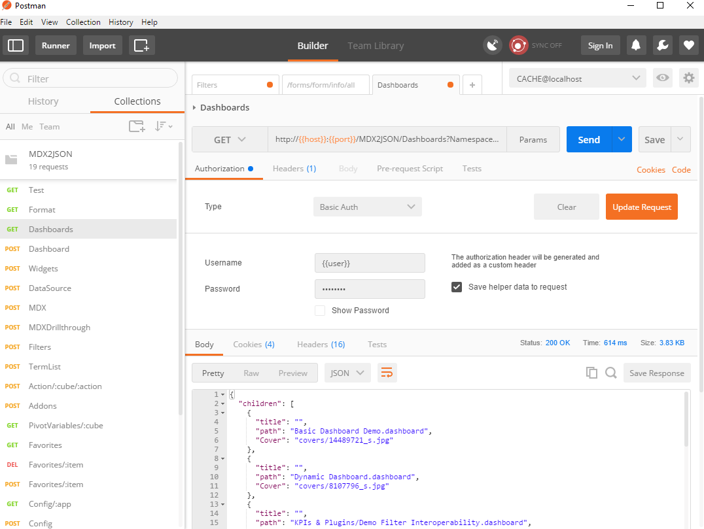Open the CACHE@localhost environment dropdown
The width and height of the screenshot is (704, 529).
(x=577, y=78)
